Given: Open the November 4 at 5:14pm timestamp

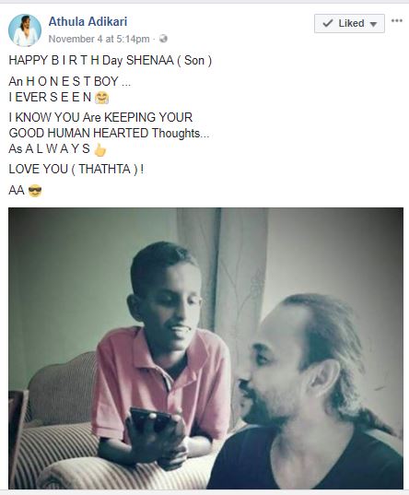Looking at the screenshot, I should [x=99, y=39].
